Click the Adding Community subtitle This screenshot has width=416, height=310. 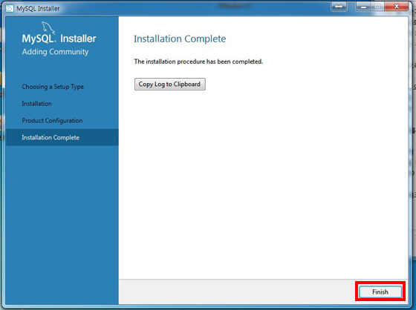click(x=55, y=52)
